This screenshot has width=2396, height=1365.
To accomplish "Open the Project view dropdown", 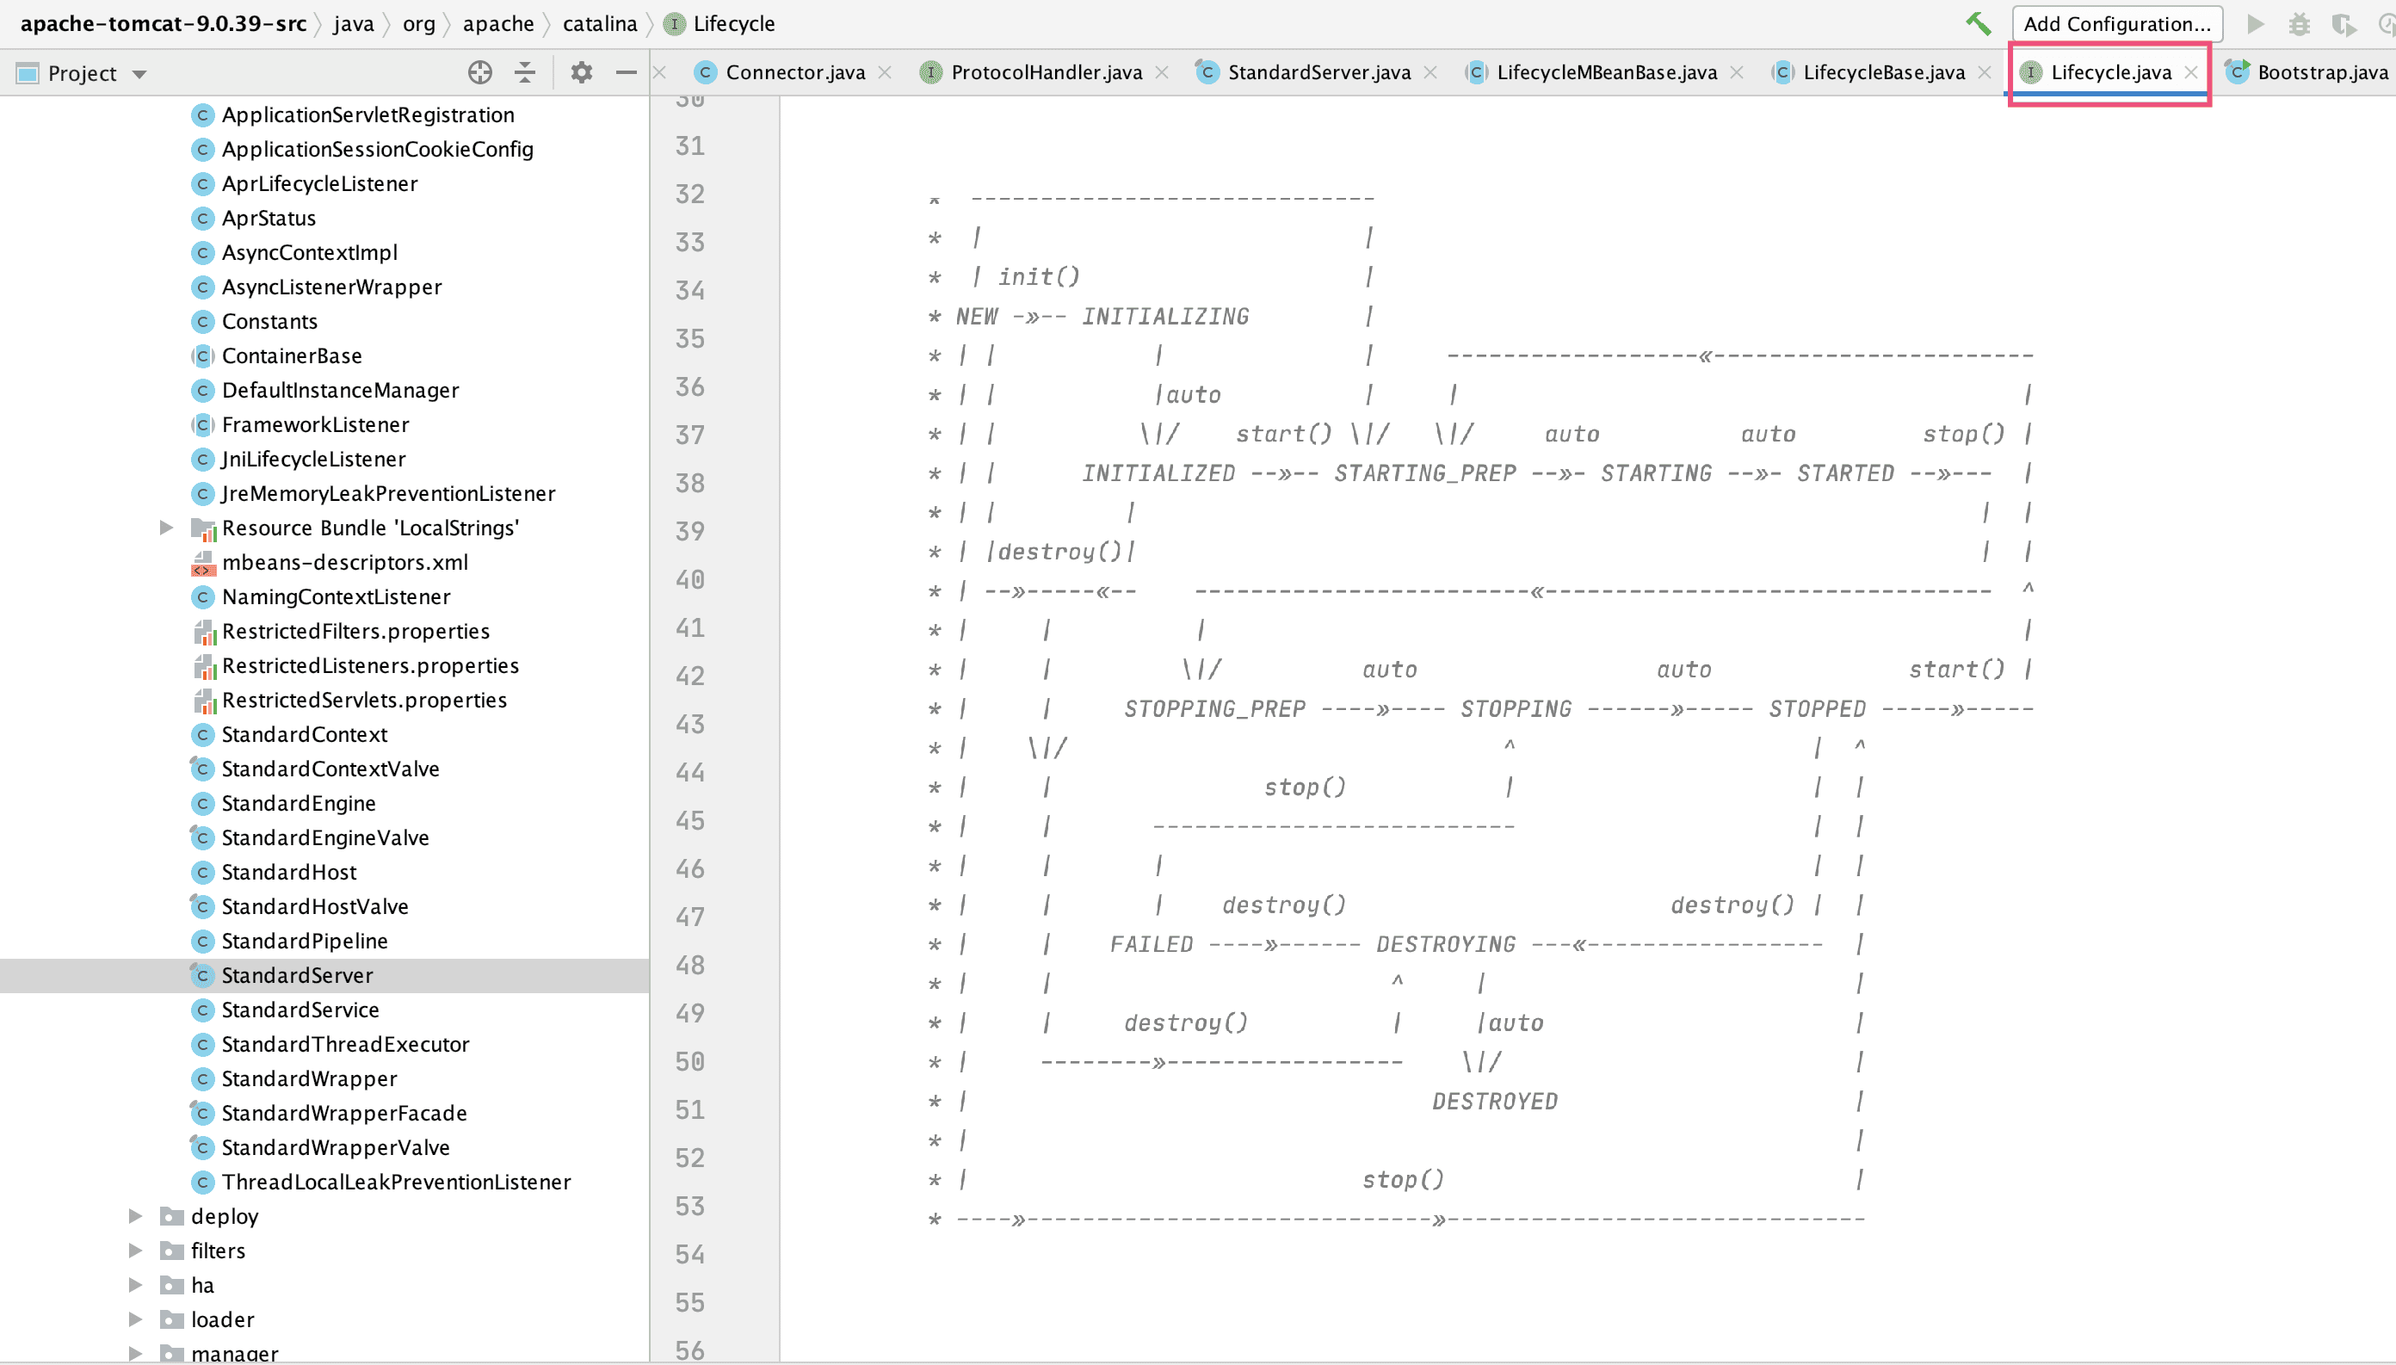I will pos(139,74).
